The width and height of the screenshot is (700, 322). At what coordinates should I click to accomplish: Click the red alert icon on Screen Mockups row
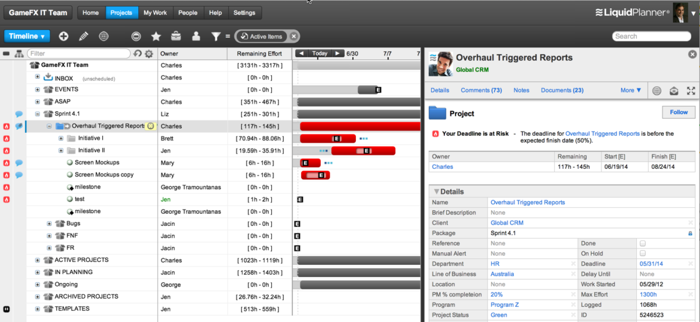(x=6, y=163)
